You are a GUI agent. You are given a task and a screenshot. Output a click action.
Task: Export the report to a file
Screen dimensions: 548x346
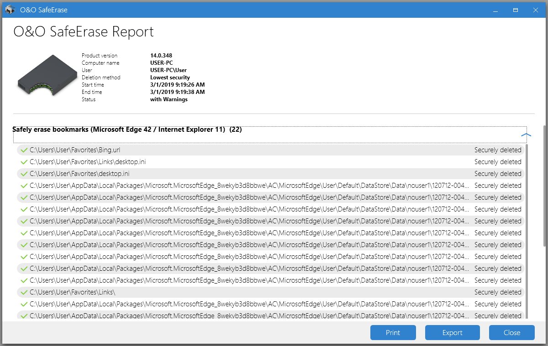click(x=452, y=333)
